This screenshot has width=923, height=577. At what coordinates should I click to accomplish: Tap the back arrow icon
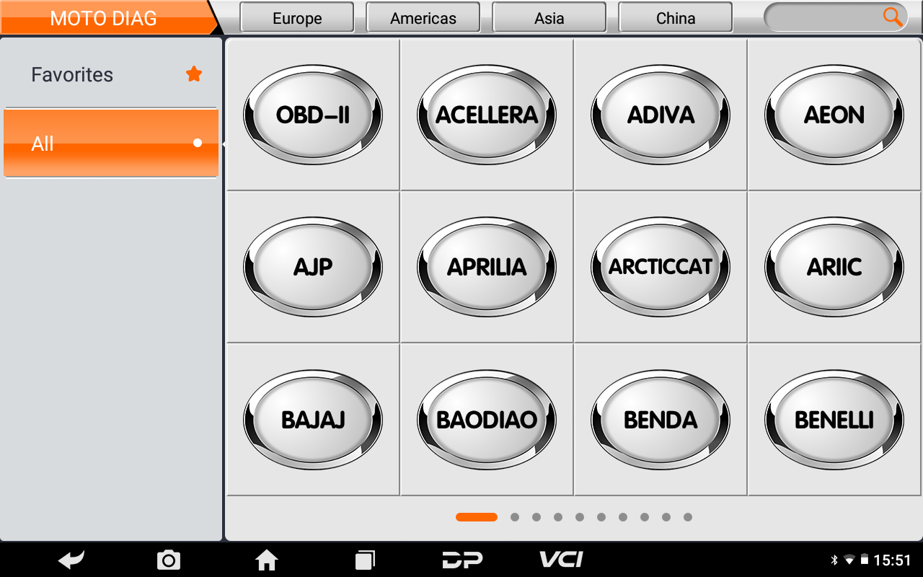pyautogui.click(x=72, y=560)
